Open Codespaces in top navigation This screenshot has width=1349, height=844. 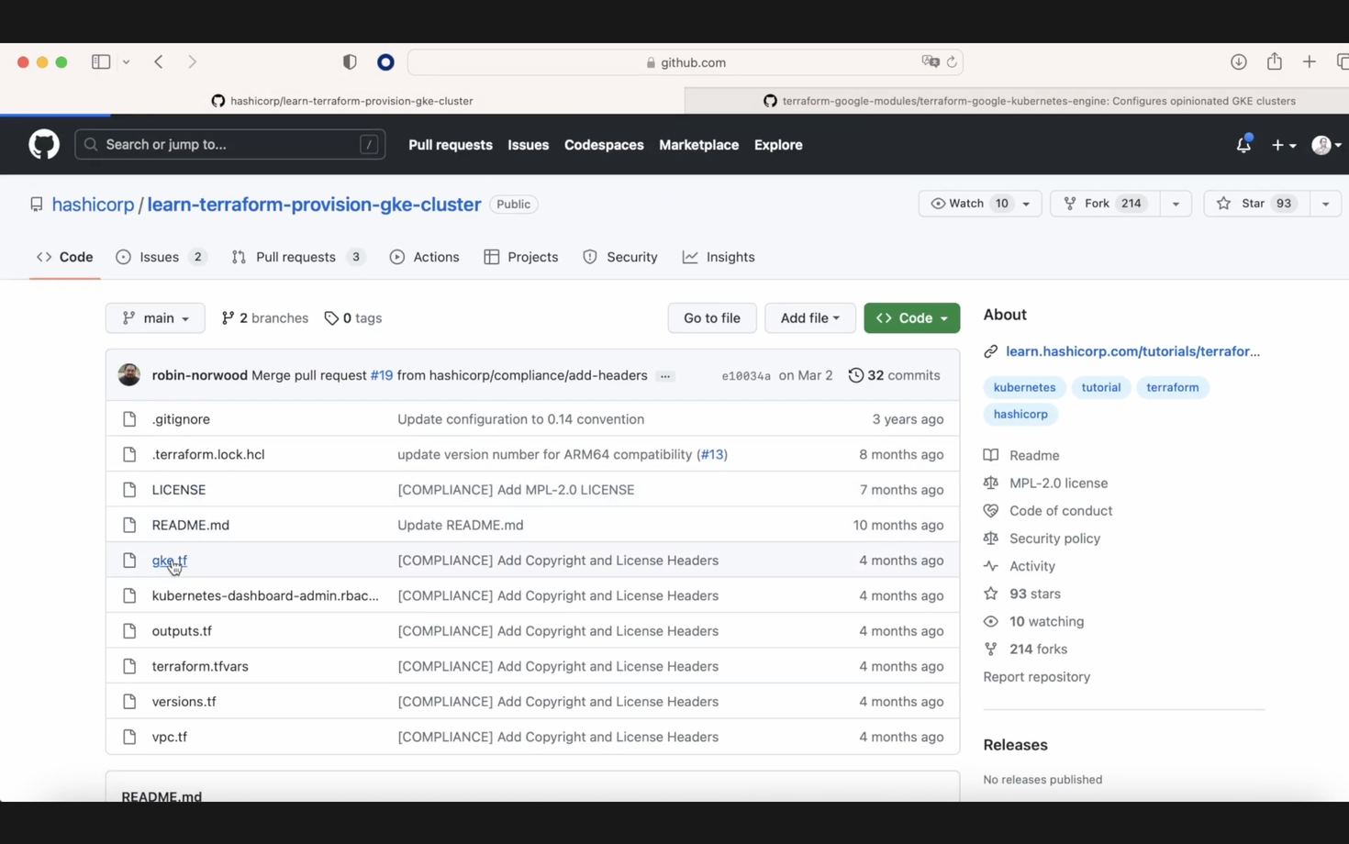pyautogui.click(x=604, y=145)
